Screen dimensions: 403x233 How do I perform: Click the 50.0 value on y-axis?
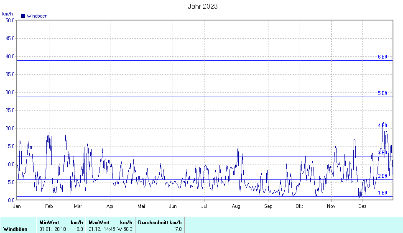(x=9, y=20)
